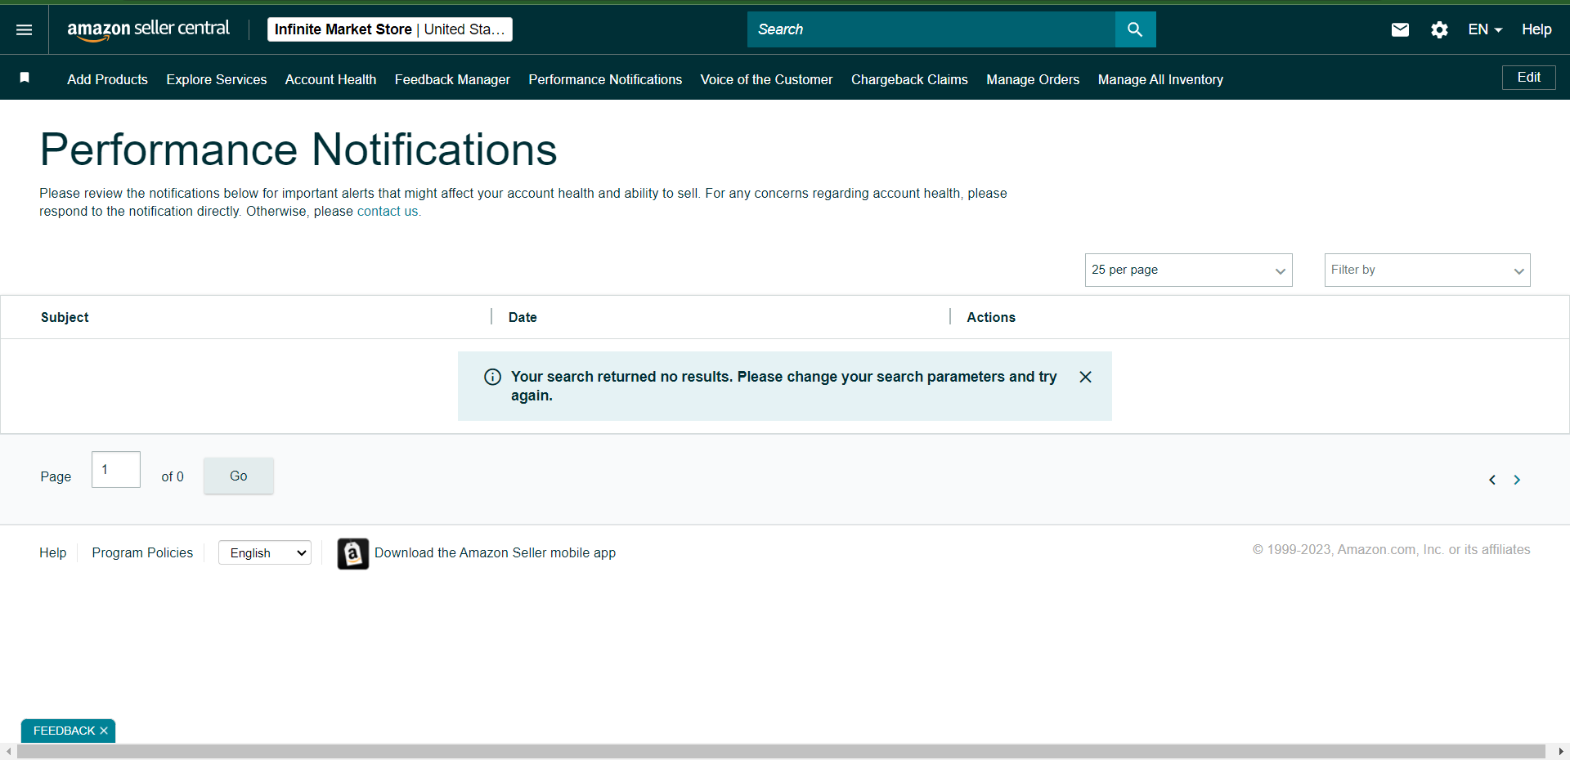Click Download the Amazon Seller mobile app

tap(495, 553)
